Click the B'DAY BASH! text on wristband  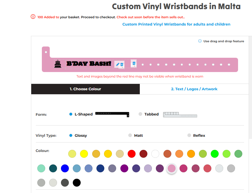(89, 64)
